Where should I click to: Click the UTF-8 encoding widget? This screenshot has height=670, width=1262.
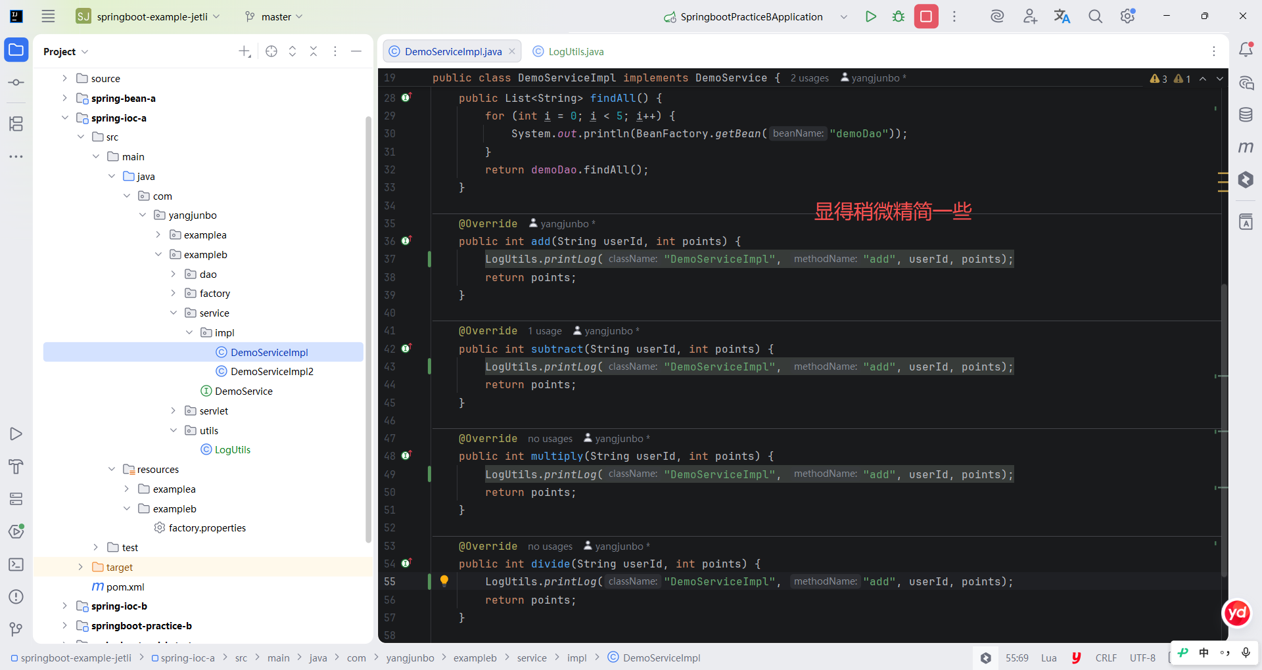tap(1142, 658)
